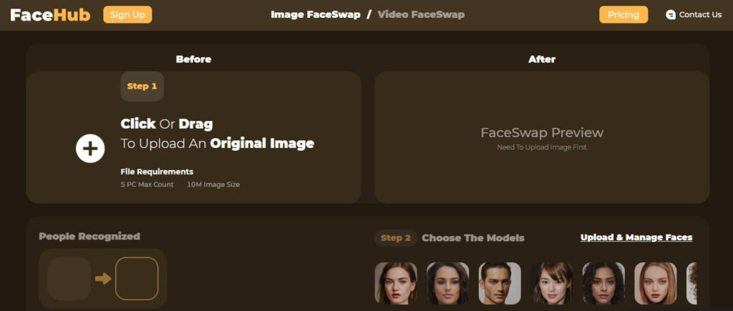Click '10M Image Size' text
This screenshot has width=733, height=311.
[x=213, y=184]
